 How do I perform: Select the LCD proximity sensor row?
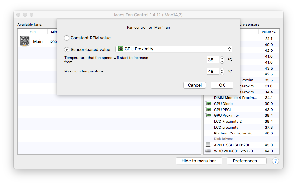click(x=242, y=127)
